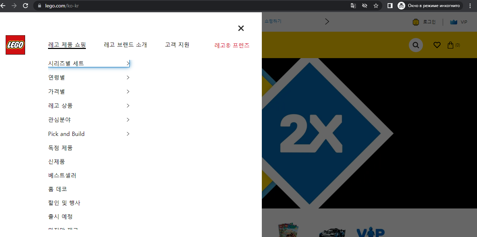Screen dimensions: 477x237
Task: Click the 로그인 login link
Action: click(x=429, y=22)
